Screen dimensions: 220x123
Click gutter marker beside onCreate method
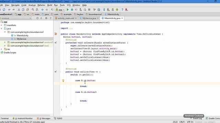pos(56,43)
